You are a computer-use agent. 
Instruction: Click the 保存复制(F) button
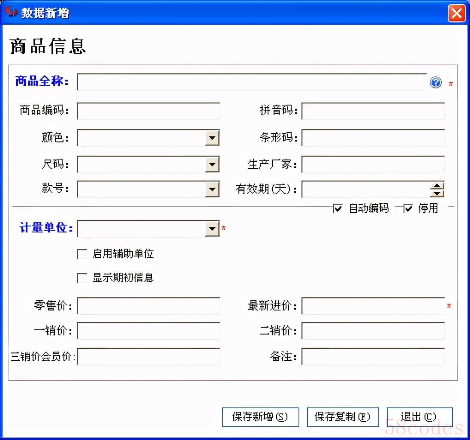(x=343, y=417)
